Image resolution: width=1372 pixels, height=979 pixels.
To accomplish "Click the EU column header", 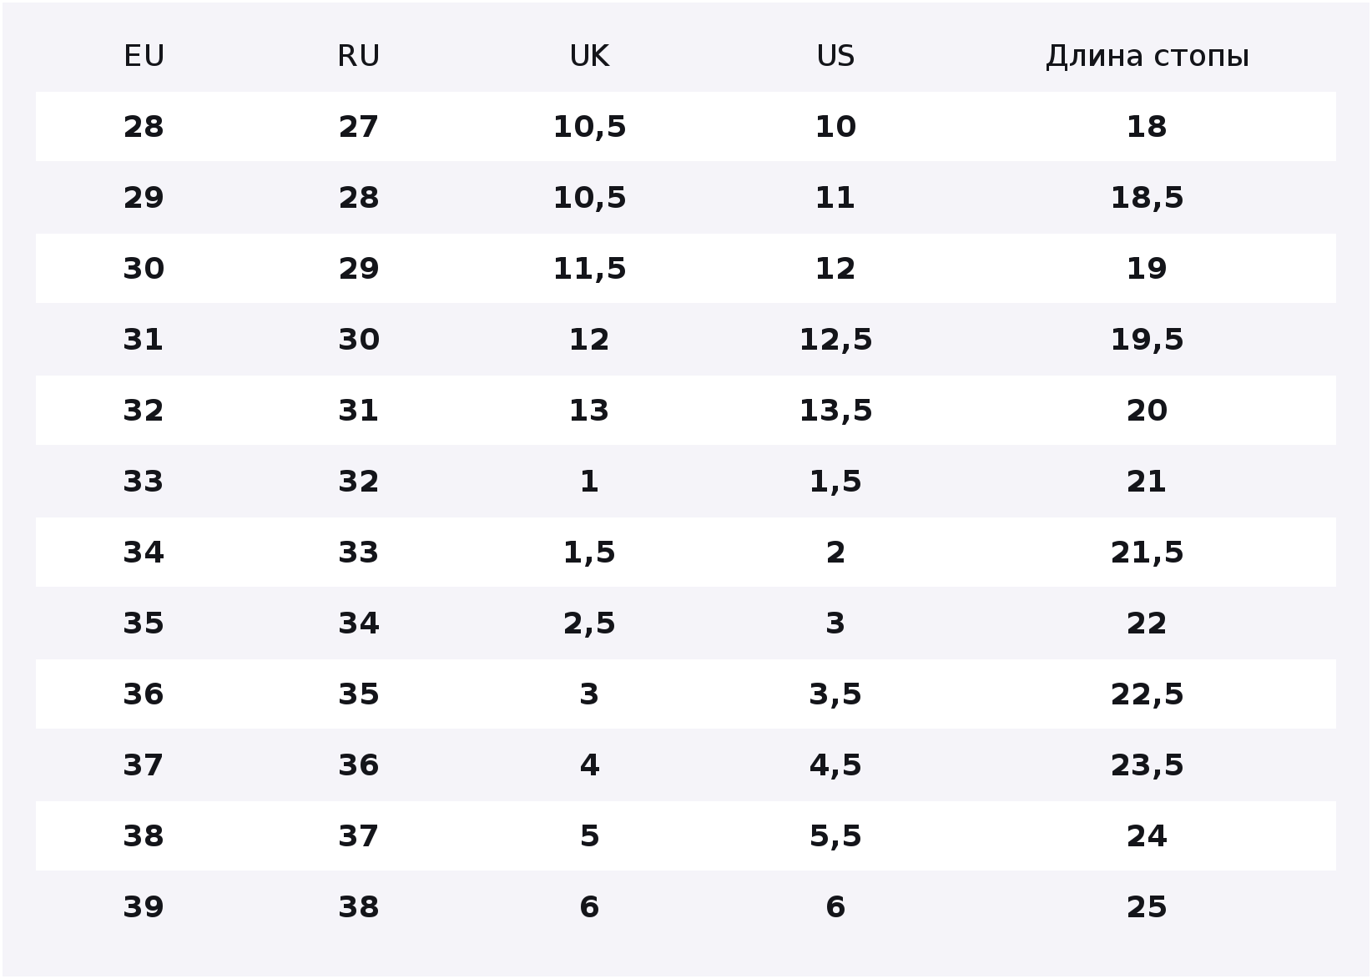I will 144,56.
